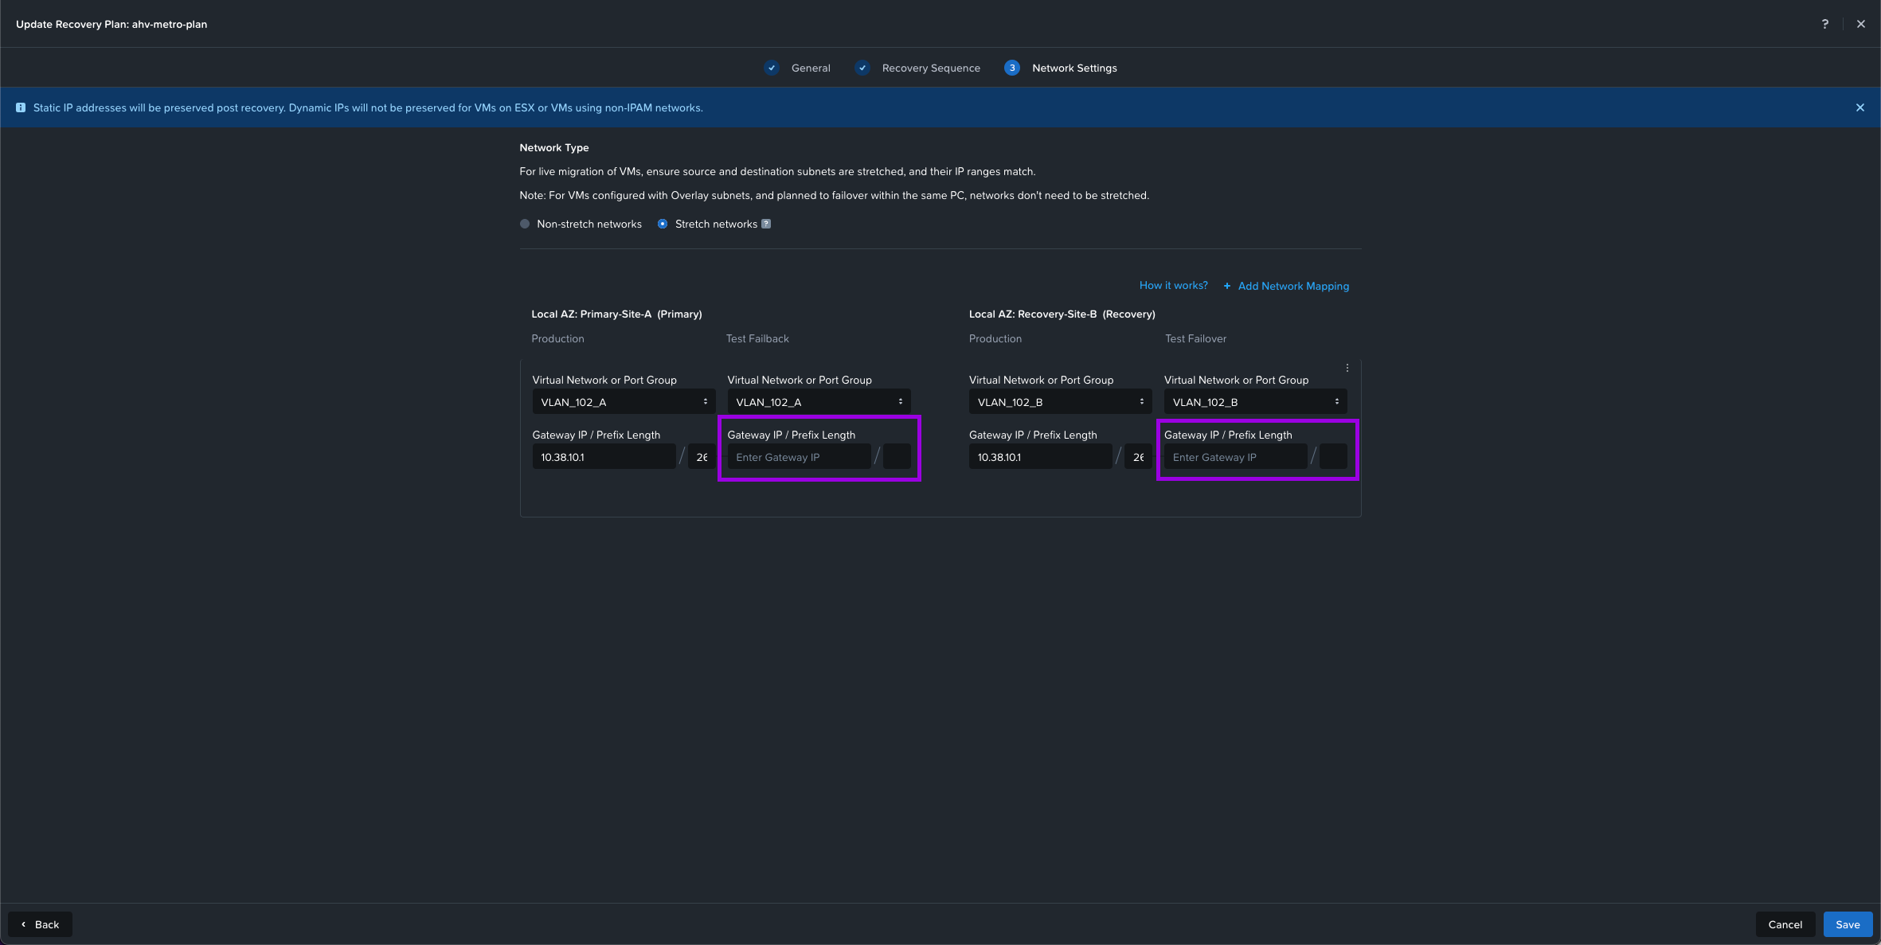Go to the General step tab
1881x945 pixels.
(x=811, y=68)
